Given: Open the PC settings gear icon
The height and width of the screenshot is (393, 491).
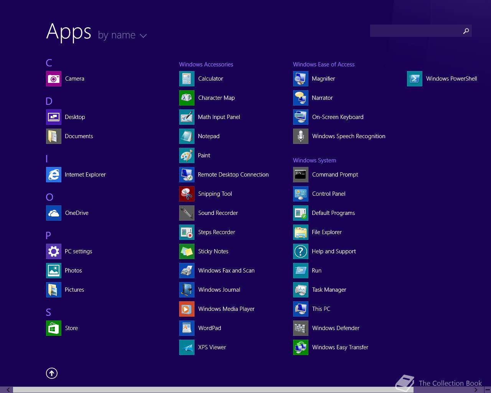Looking at the screenshot, I should click(x=54, y=251).
